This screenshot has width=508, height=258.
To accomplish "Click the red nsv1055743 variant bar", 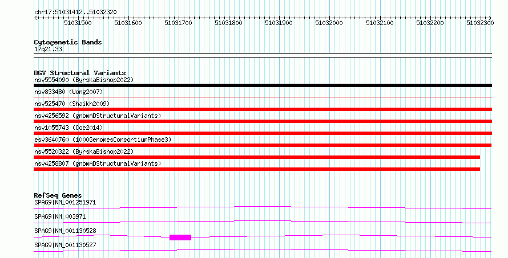I will 263,133.
